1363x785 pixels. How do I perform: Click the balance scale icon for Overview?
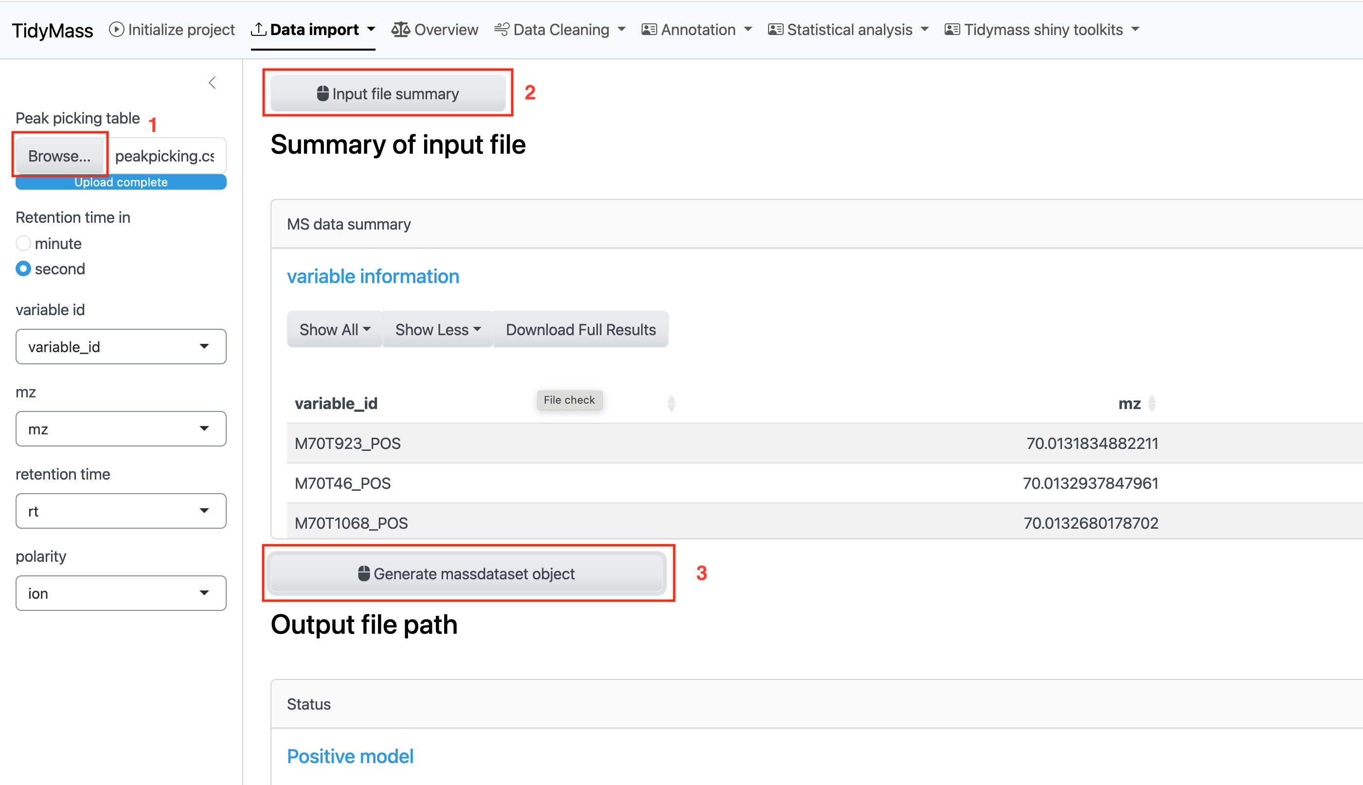tap(401, 29)
